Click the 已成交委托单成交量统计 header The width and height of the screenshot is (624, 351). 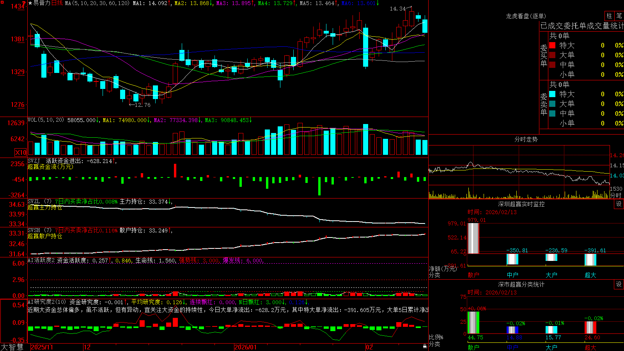point(582,26)
